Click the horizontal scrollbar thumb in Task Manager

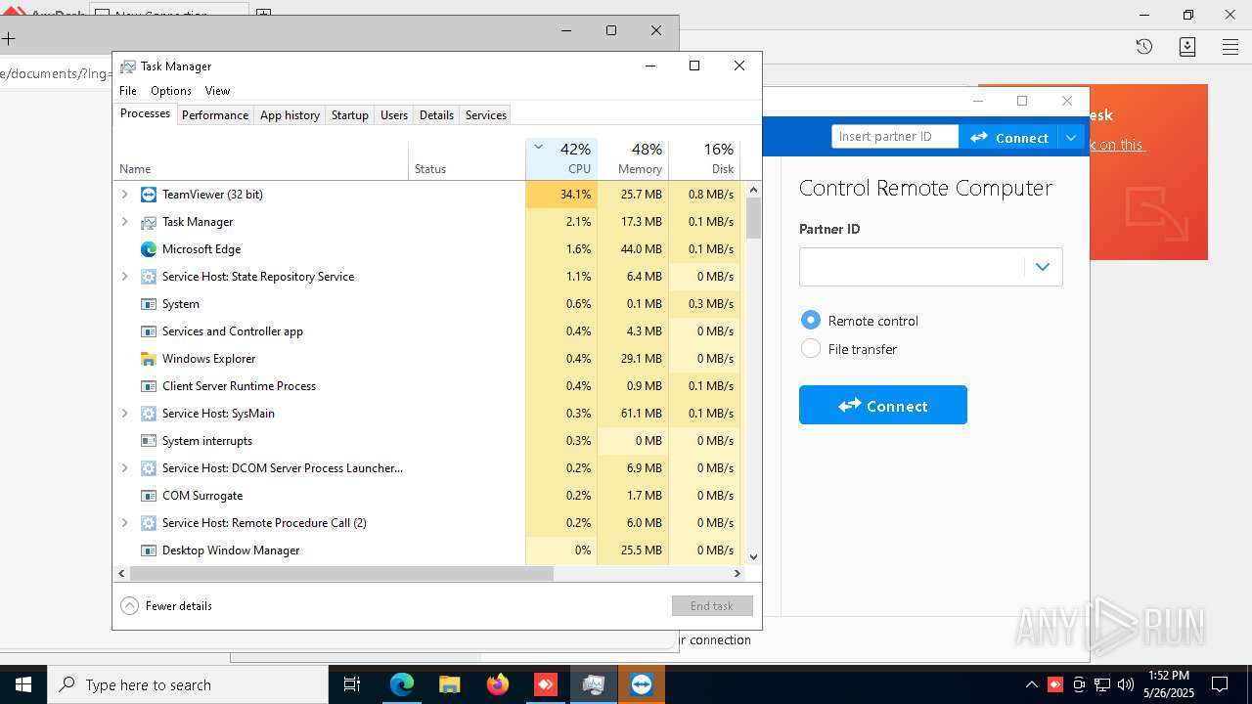click(341, 574)
